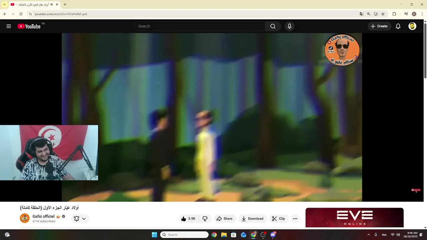Like the video (3.9K thumbs up)
The width and height of the screenshot is (427, 240).
tap(188, 219)
